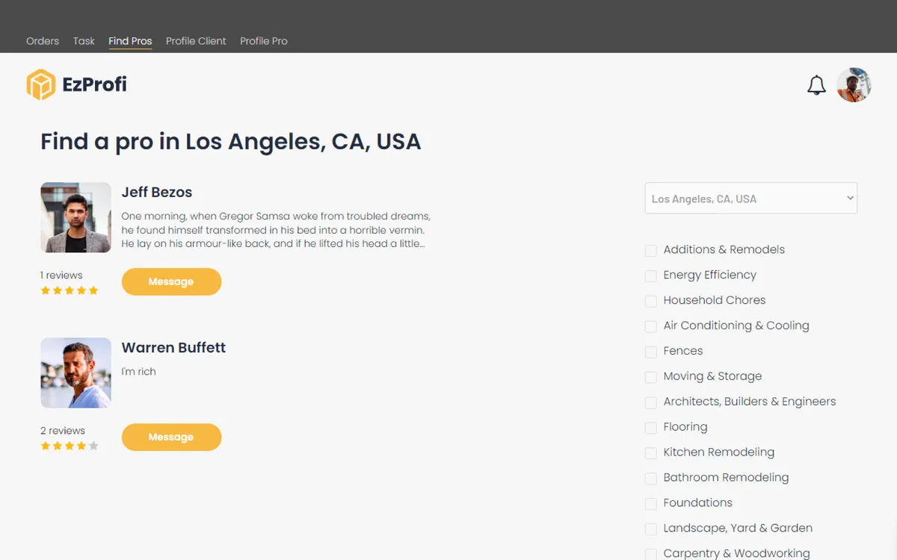Image resolution: width=897 pixels, height=560 pixels.
Task: Open the user avatar profile menu
Action: click(854, 85)
